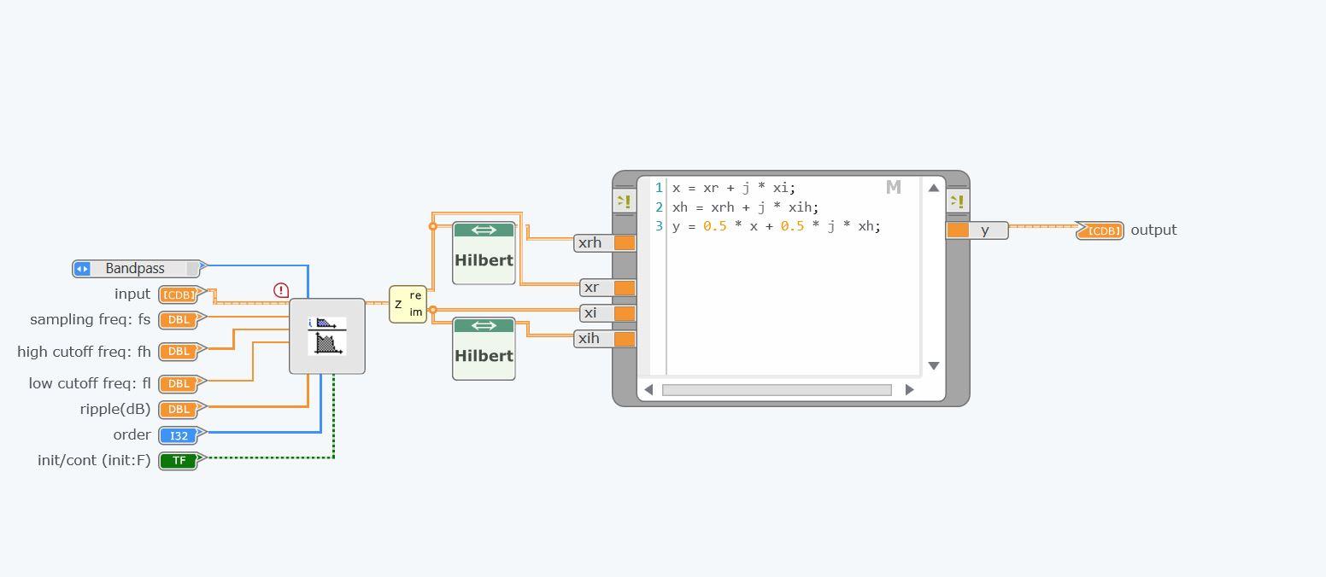Click the script editor scroll up arrow

[x=934, y=188]
